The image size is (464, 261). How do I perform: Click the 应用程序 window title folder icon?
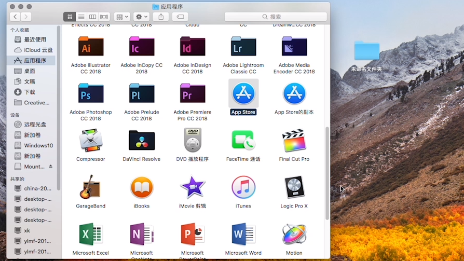[x=155, y=7]
